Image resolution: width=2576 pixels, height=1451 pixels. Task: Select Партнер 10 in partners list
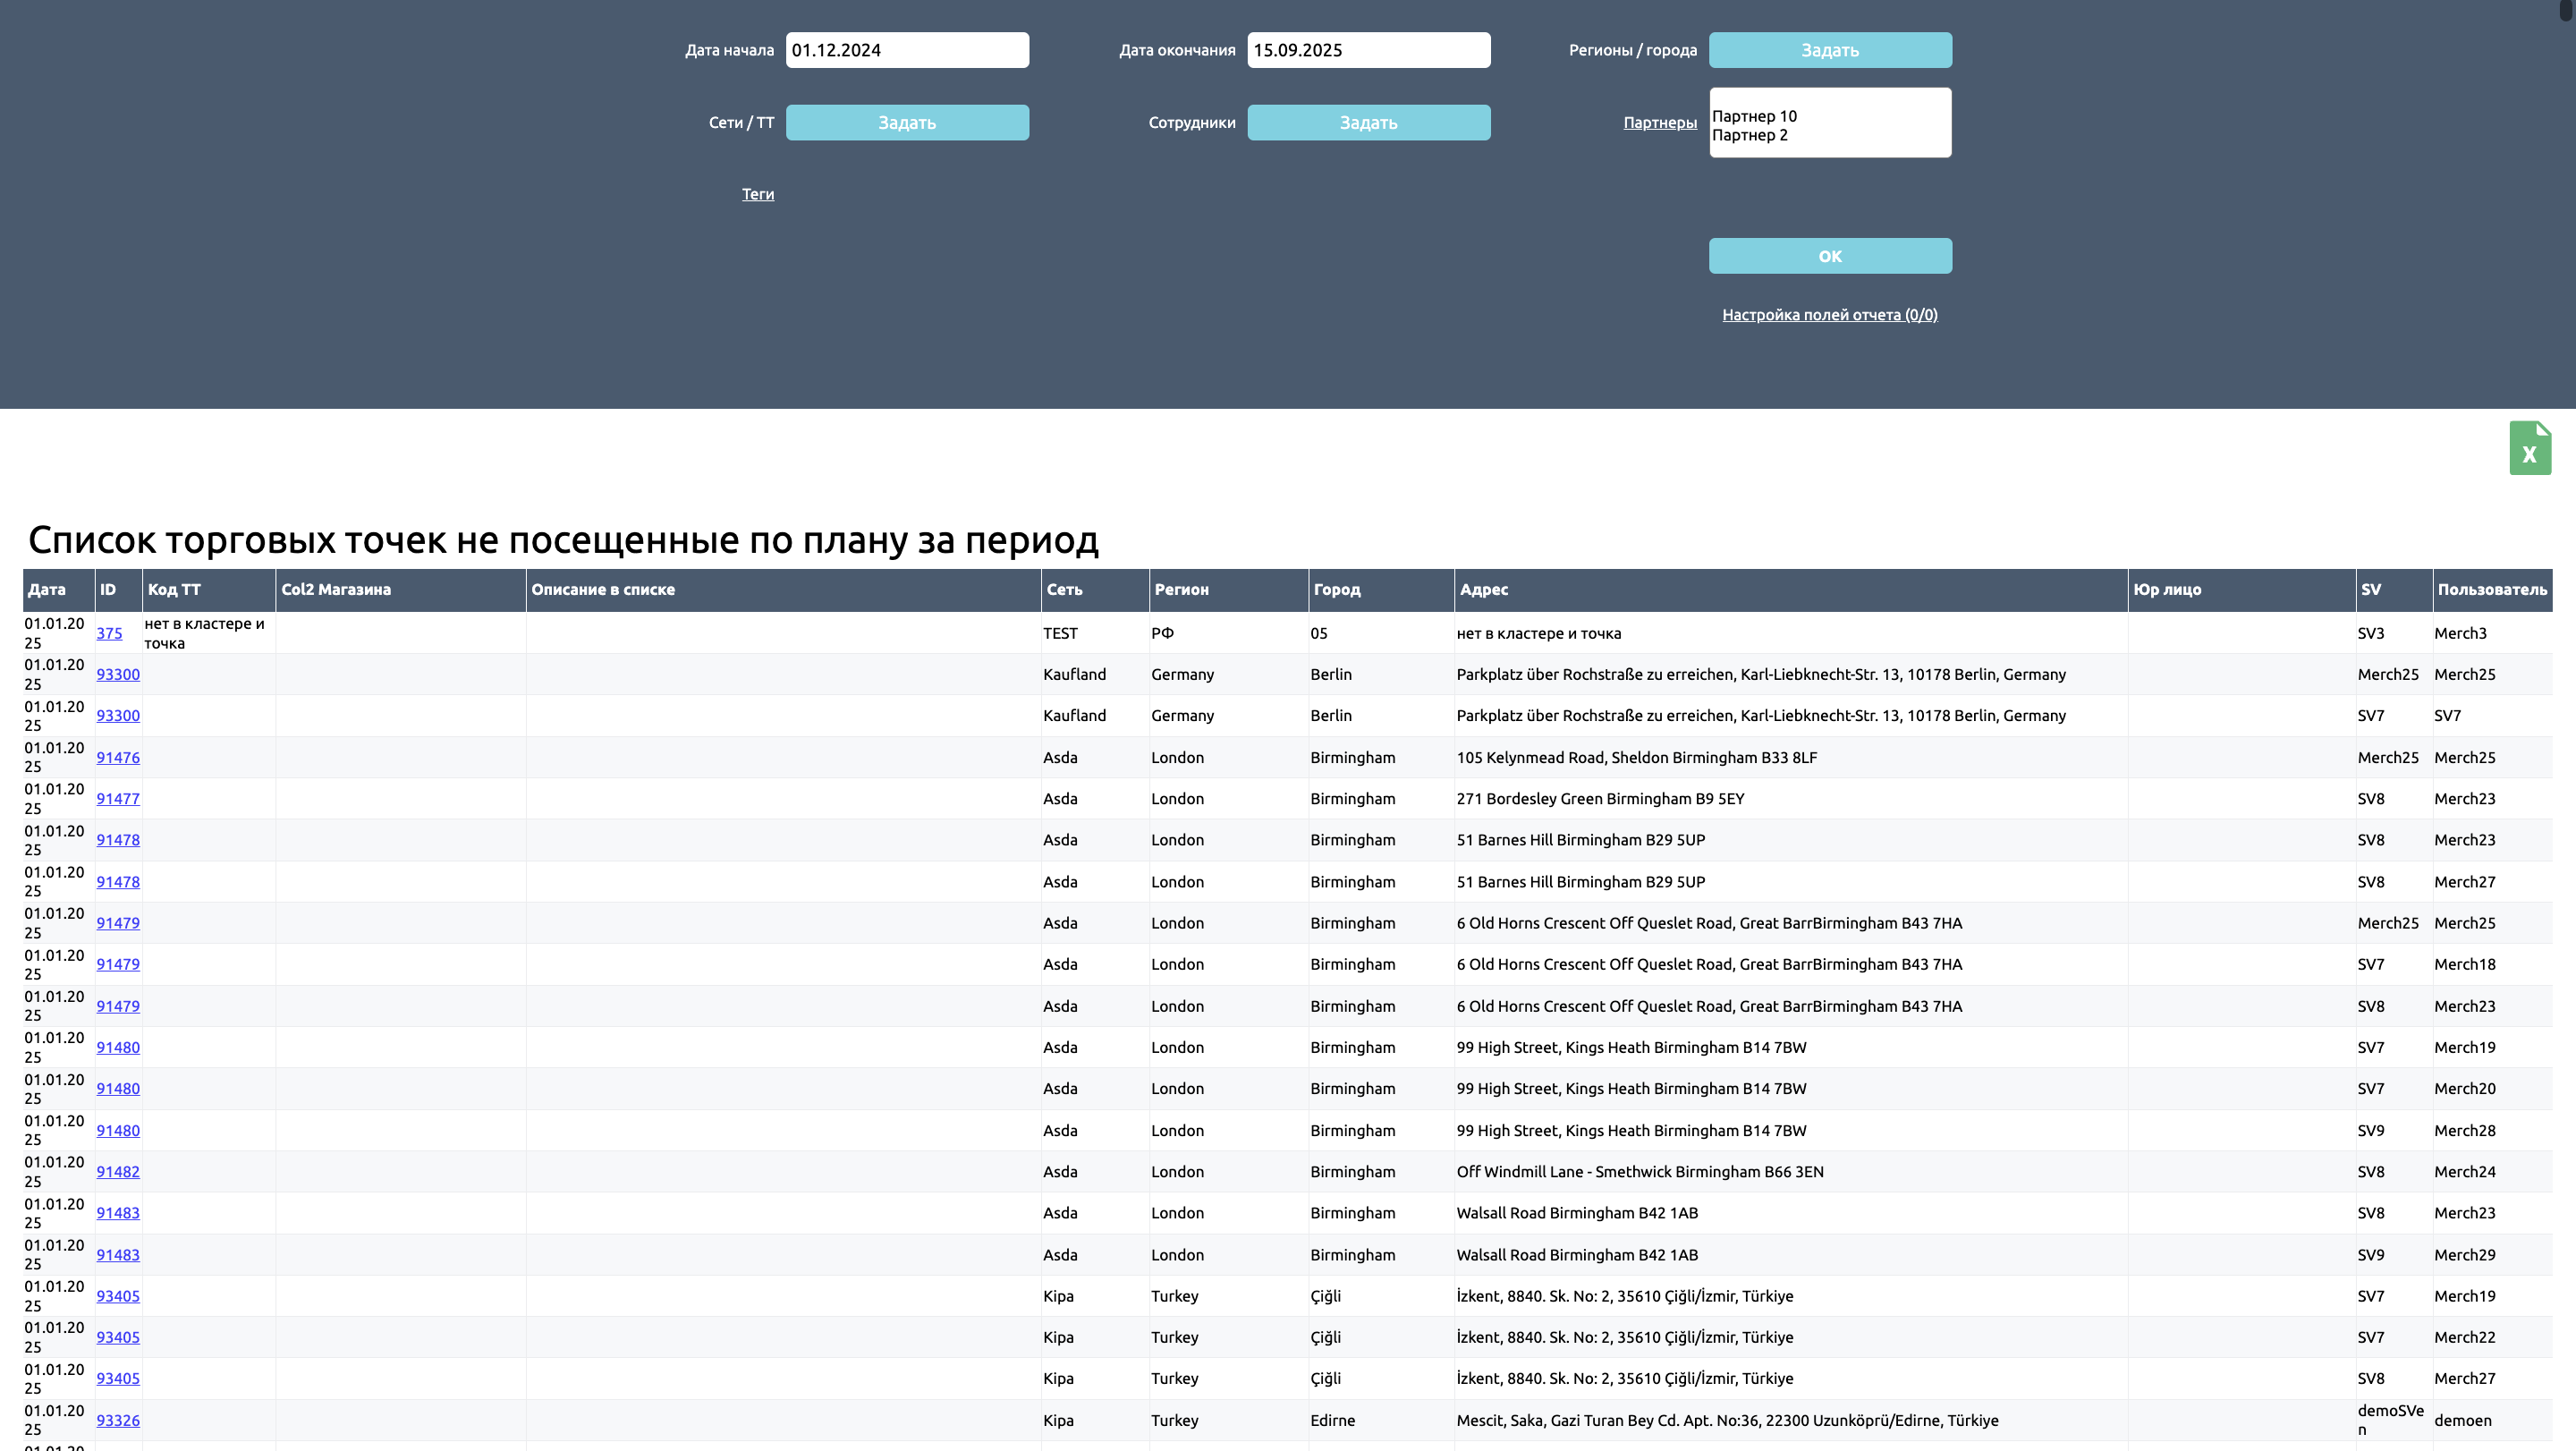[1754, 116]
